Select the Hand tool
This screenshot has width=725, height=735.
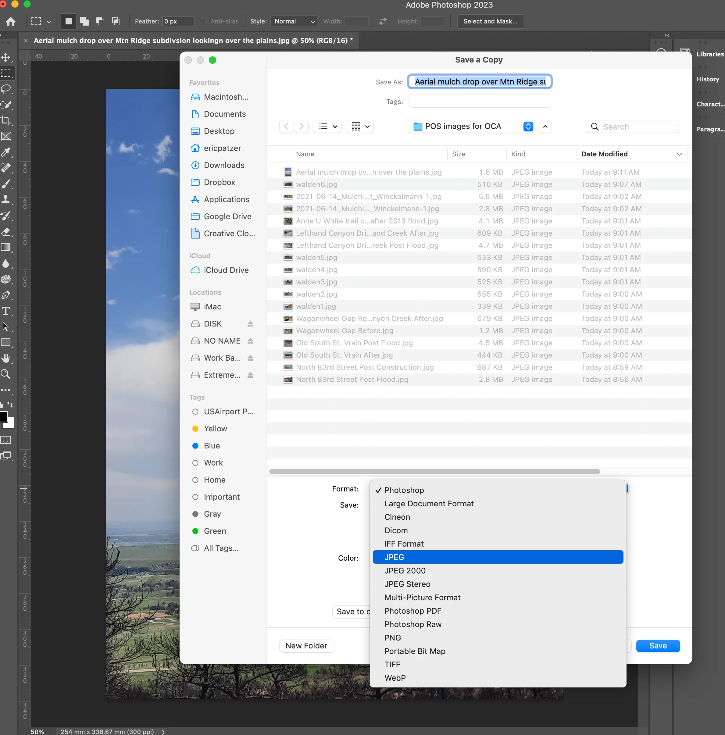6,358
